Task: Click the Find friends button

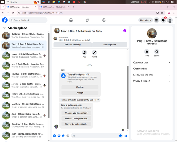Action: click(145, 20)
